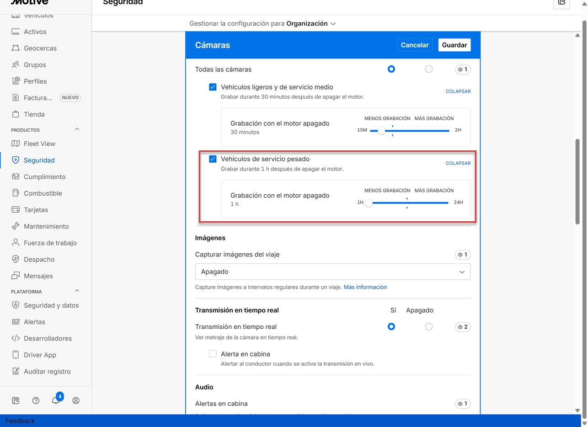Click COLAPSAR for Vehículos ligeros y de servicio medio
Viewport: 588px width, 427px height.
tap(458, 91)
